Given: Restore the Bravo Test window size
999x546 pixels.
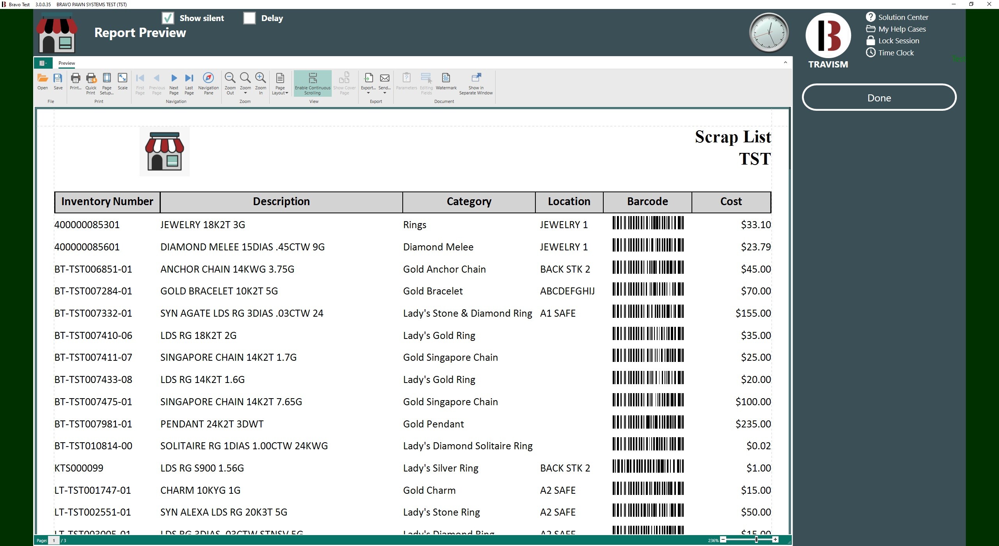Looking at the screenshot, I should point(971,4).
